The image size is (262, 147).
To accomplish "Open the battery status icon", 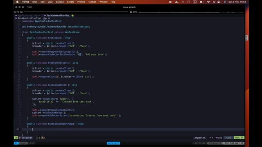I will [x=202, y=2].
